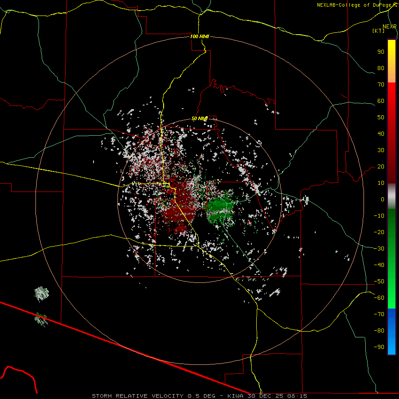
Task: Click the -10 value on velocity scale
Action: [379, 216]
